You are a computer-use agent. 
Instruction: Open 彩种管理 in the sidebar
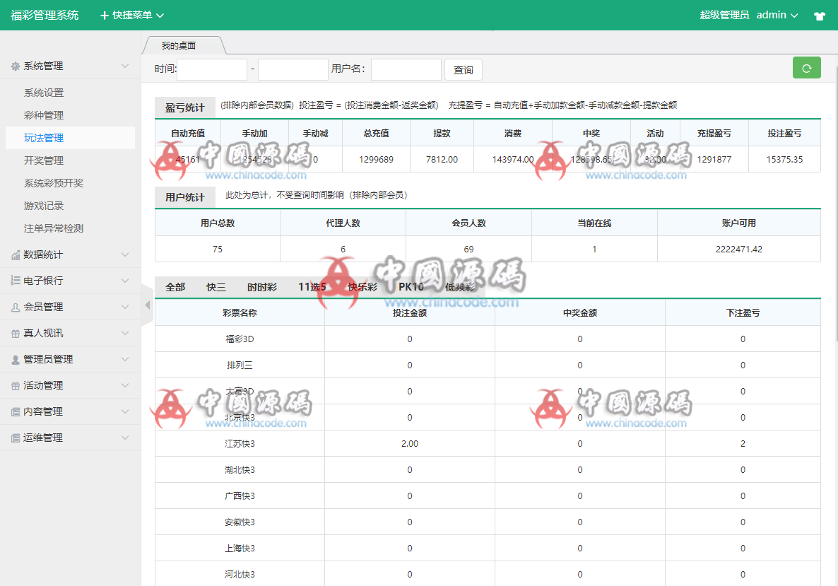click(x=44, y=115)
